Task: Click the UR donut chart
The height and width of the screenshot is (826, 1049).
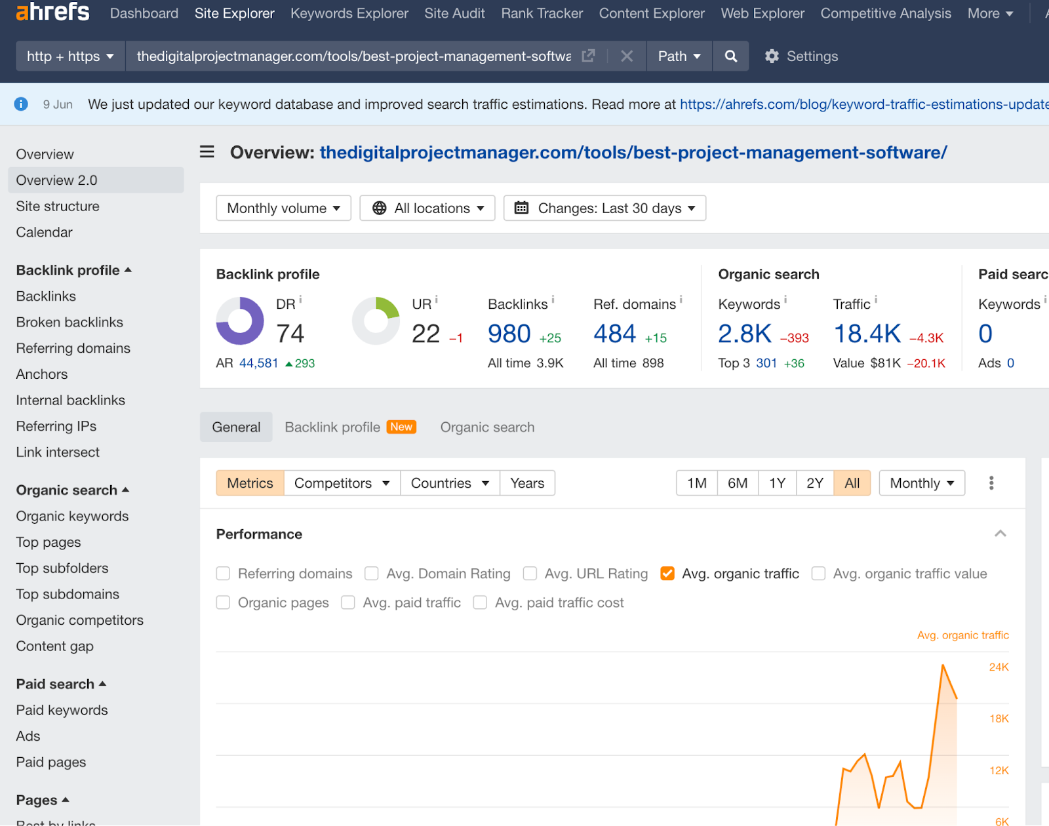Action: coord(376,321)
